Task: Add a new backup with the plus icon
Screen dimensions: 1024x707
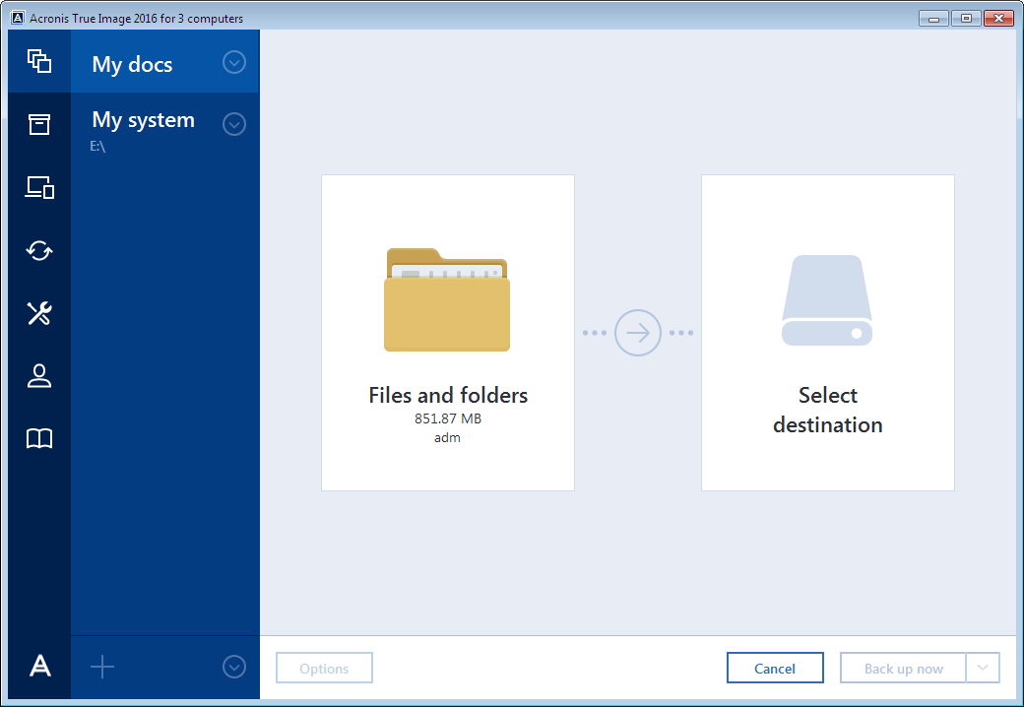Action: point(101,667)
